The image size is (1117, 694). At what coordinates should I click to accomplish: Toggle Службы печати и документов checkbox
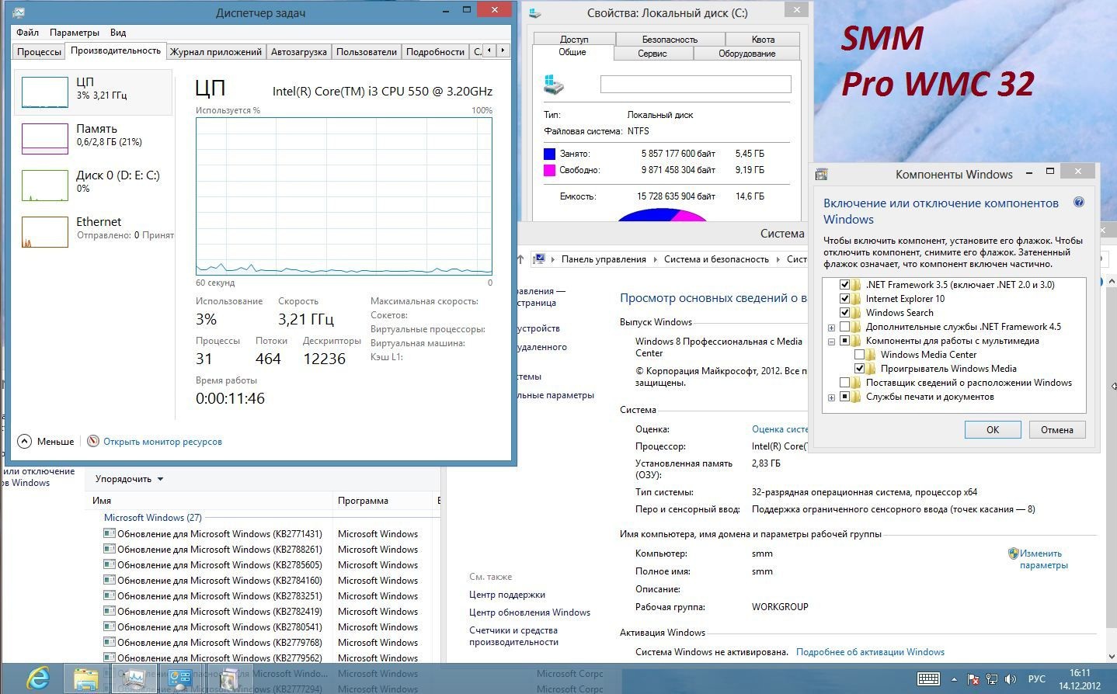point(845,396)
